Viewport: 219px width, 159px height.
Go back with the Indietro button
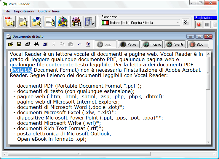click(x=152, y=45)
